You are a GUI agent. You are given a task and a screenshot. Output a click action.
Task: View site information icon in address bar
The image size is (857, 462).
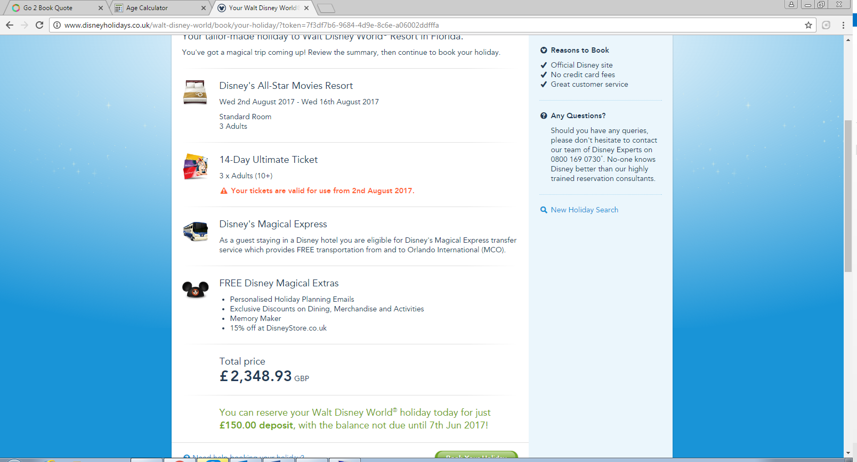coord(57,25)
